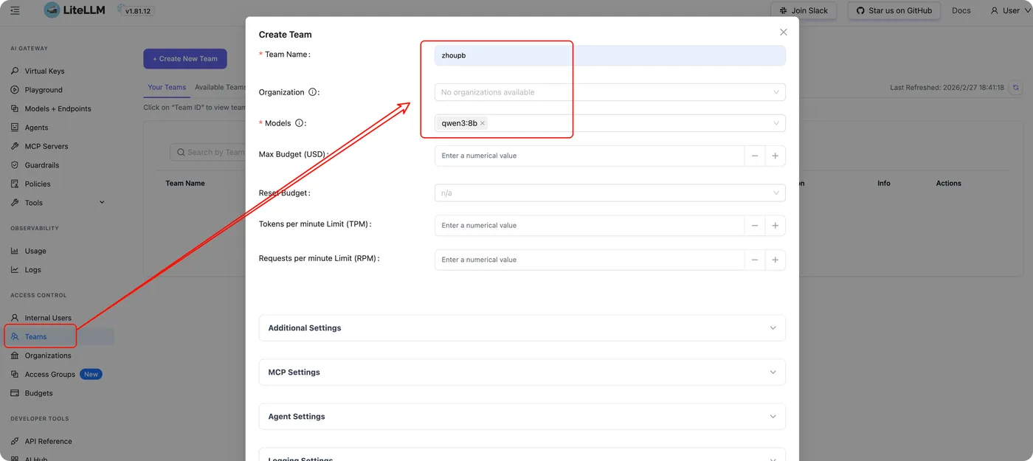Remove the qwen3:8b model tag
1033x461 pixels.
click(483, 123)
